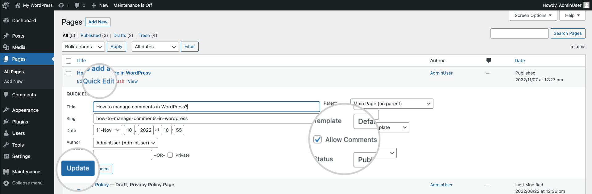This screenshot has width=592, height=194.
Task: Click the year field showing 2022
Action: click(x=146, y=130)
